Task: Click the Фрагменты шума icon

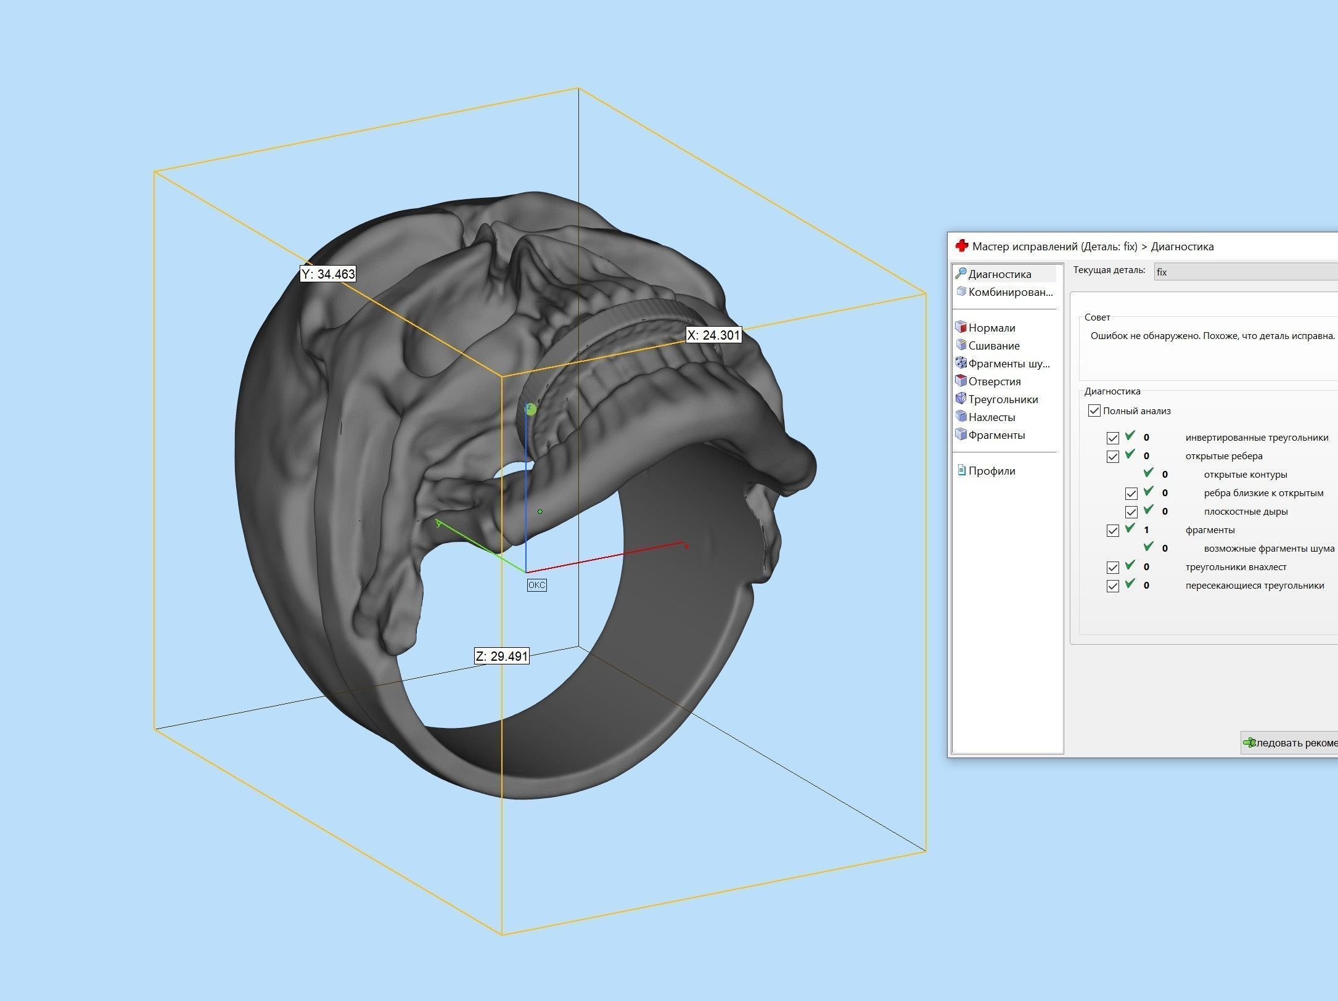Action: pos(960,362)
